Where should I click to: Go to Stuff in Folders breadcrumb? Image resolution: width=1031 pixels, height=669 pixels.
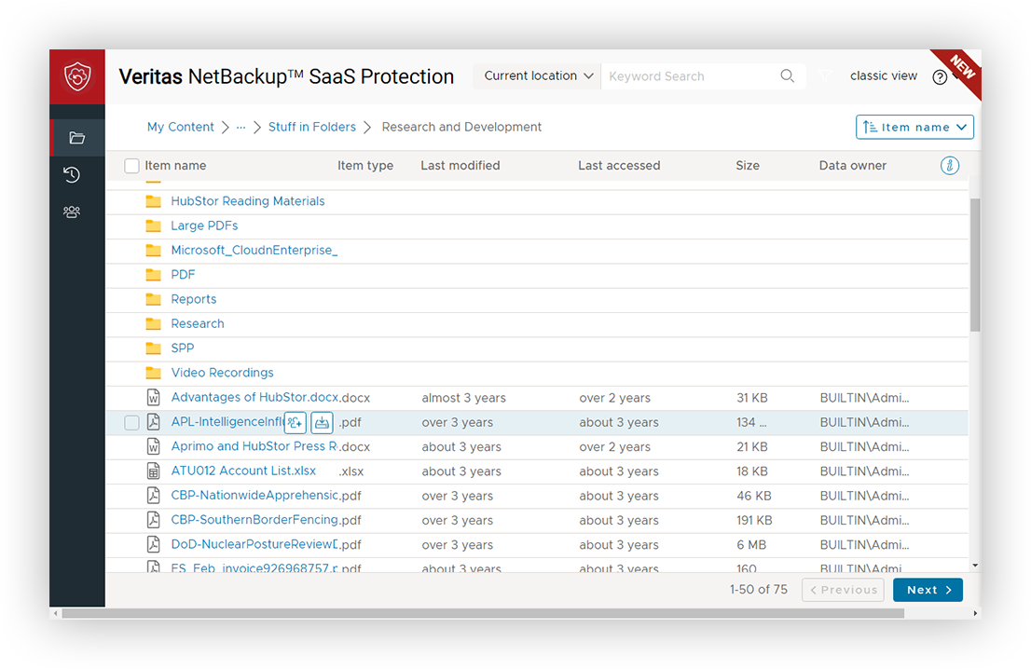pyautogui.click(x=311, y=127)
